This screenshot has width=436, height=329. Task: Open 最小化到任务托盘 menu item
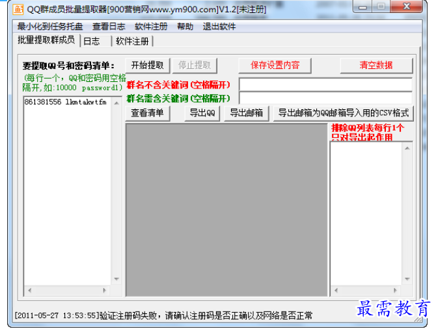50,27
